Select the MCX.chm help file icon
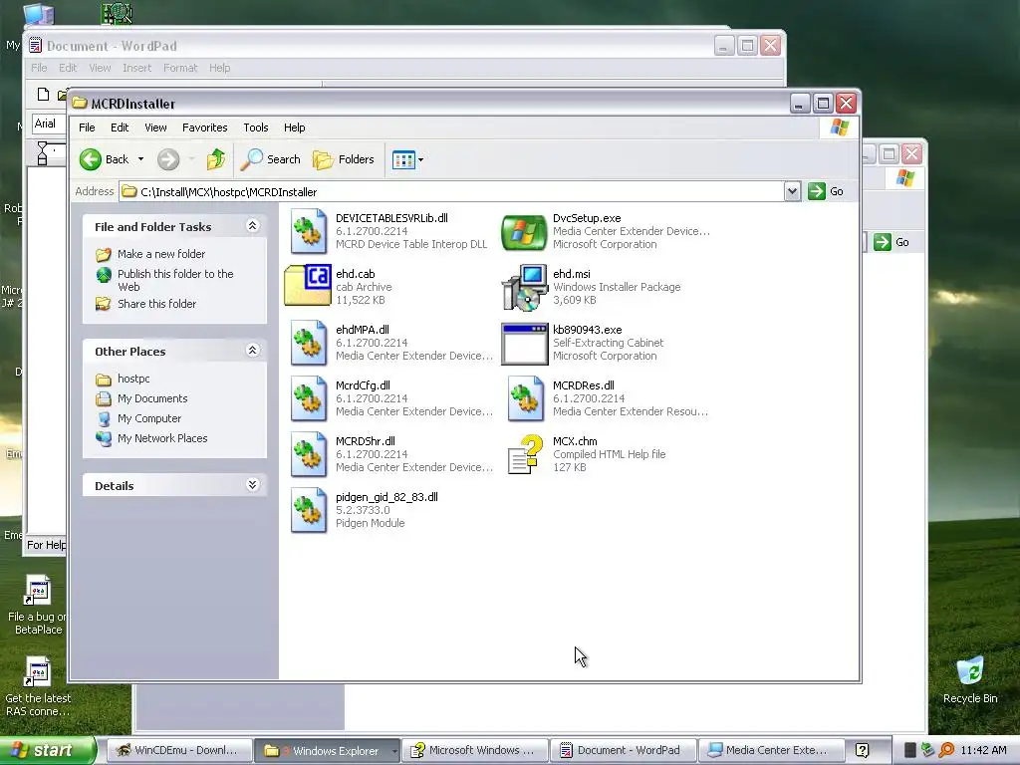This screenshot has height=765, width=1020. coord(526,454)
